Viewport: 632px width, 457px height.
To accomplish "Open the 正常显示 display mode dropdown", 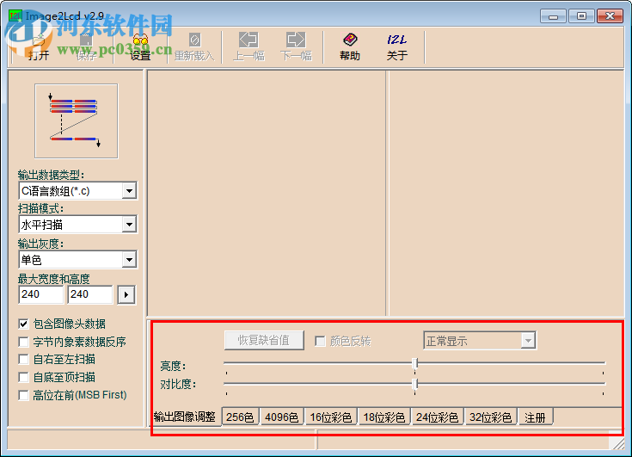I will pos(528,341).
